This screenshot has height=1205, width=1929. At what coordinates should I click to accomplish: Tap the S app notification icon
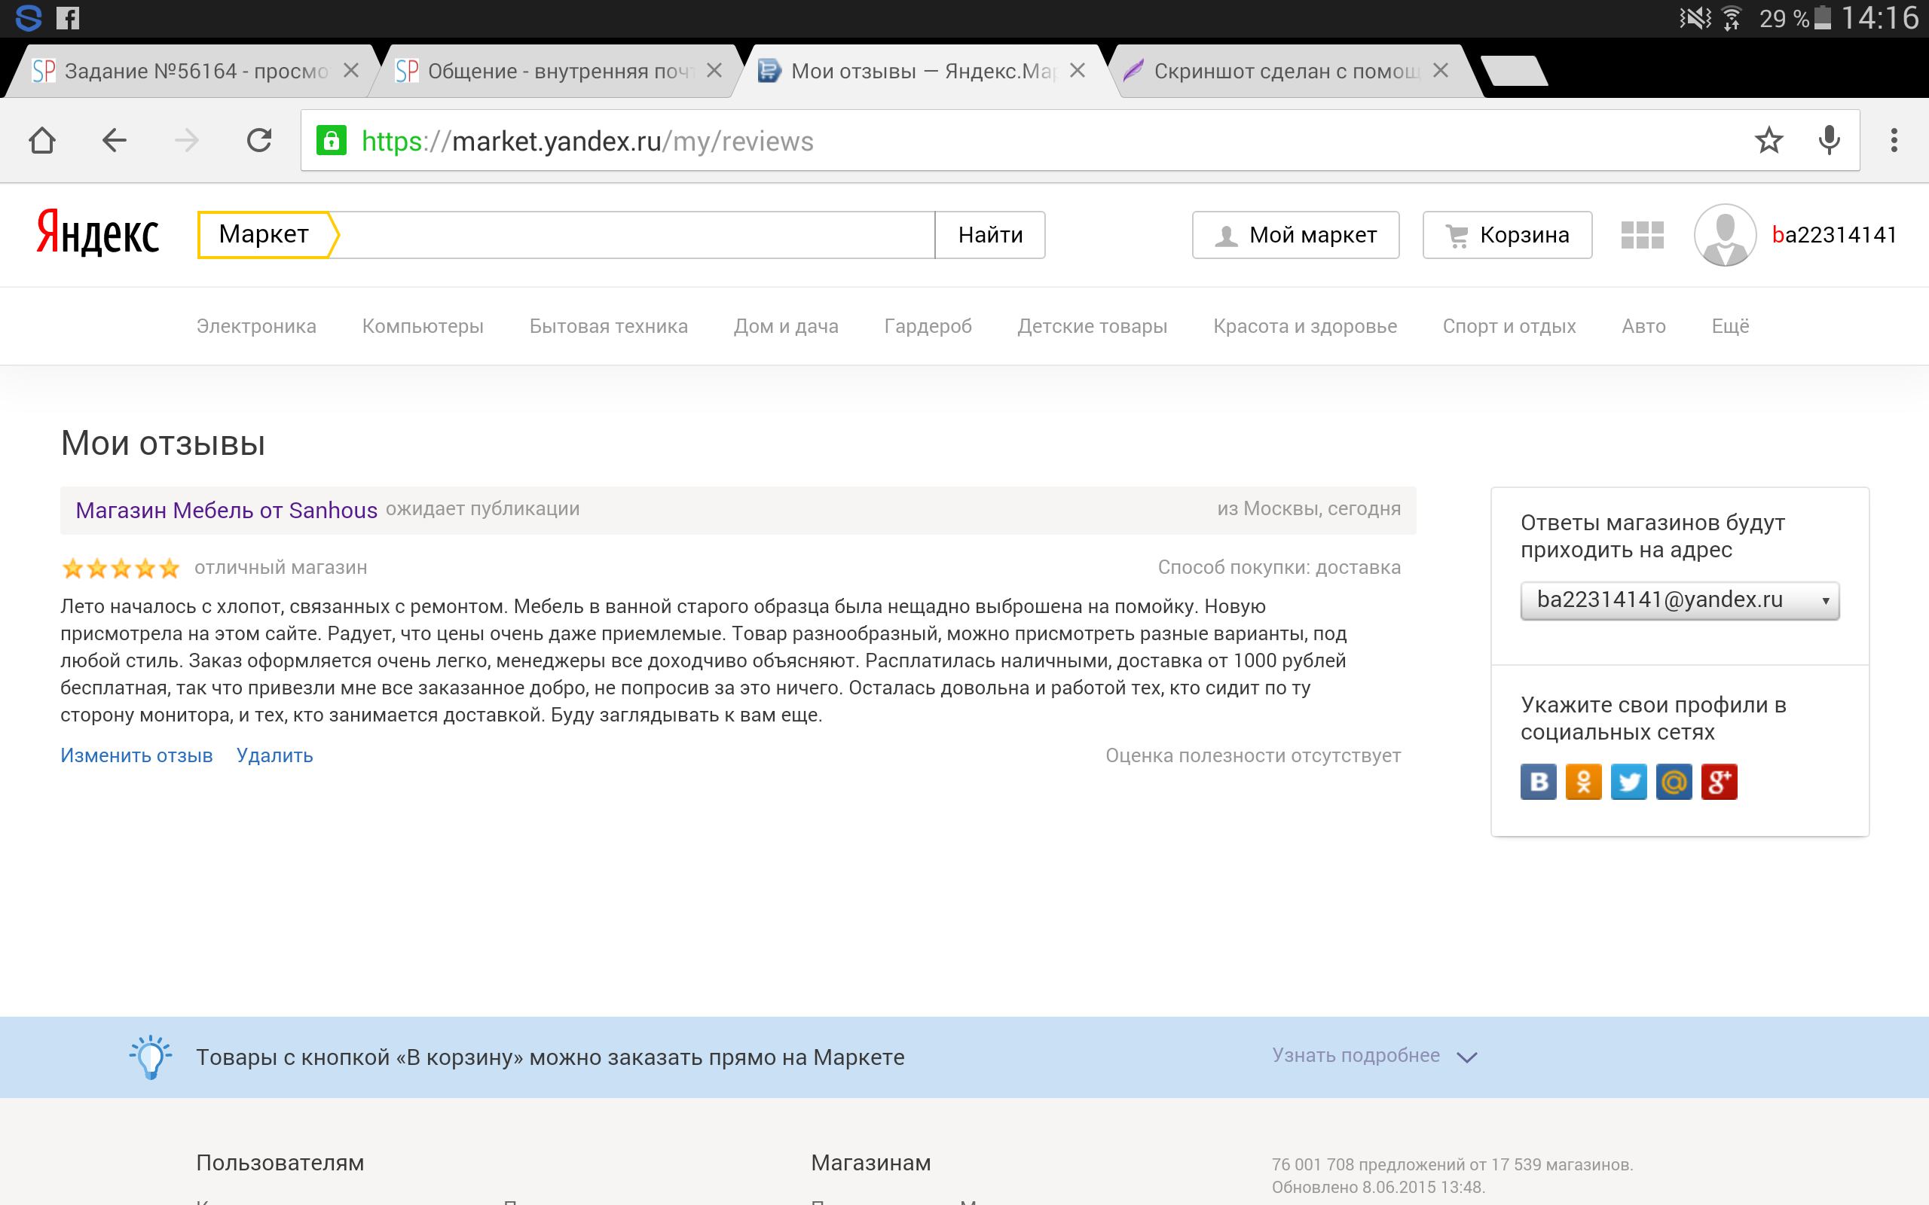(x=29, y=17)
